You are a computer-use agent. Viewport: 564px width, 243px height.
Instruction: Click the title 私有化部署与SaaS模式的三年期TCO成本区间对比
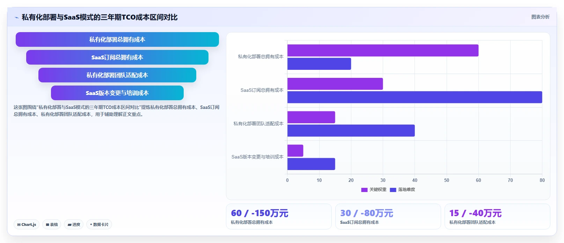pos(100,17)
